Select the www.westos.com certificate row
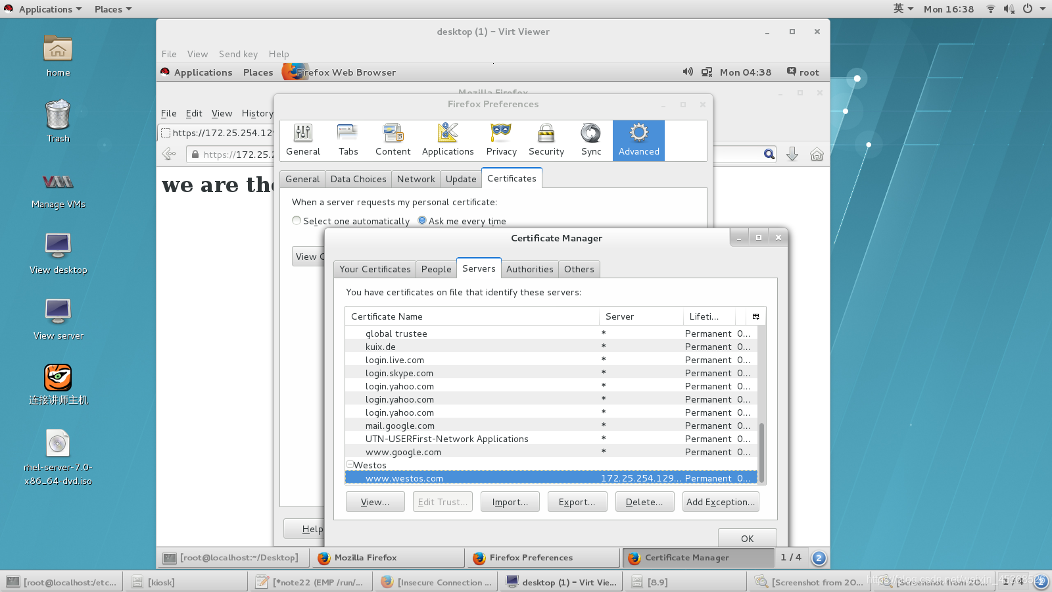The width and height of the screenshot is (1052, 592). [551, 478]
